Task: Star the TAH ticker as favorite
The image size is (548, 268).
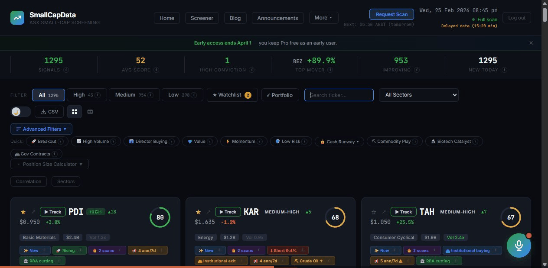Action: pyautogui.click(x=373, y=212)
